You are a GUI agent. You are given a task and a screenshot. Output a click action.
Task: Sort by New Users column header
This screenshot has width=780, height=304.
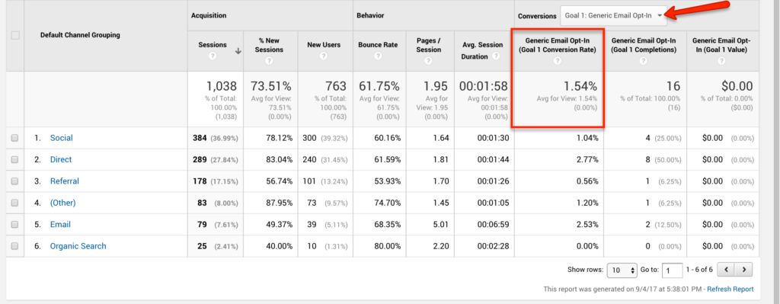point(324,45)
